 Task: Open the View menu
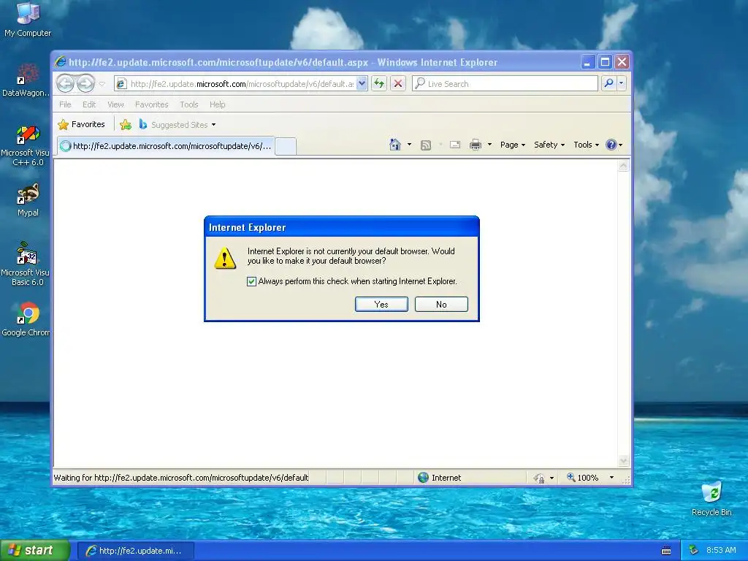[x=115, y=104]
